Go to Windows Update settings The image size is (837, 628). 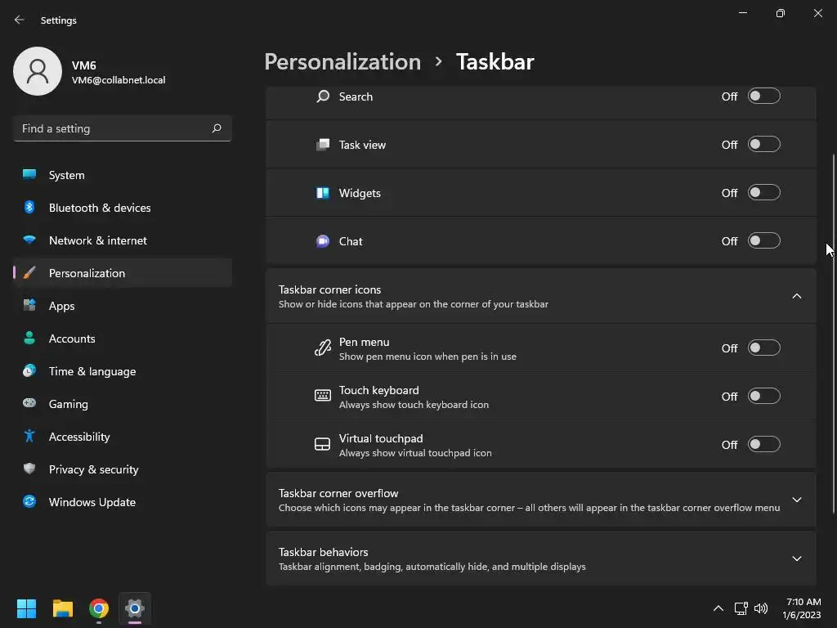point(92,502)
